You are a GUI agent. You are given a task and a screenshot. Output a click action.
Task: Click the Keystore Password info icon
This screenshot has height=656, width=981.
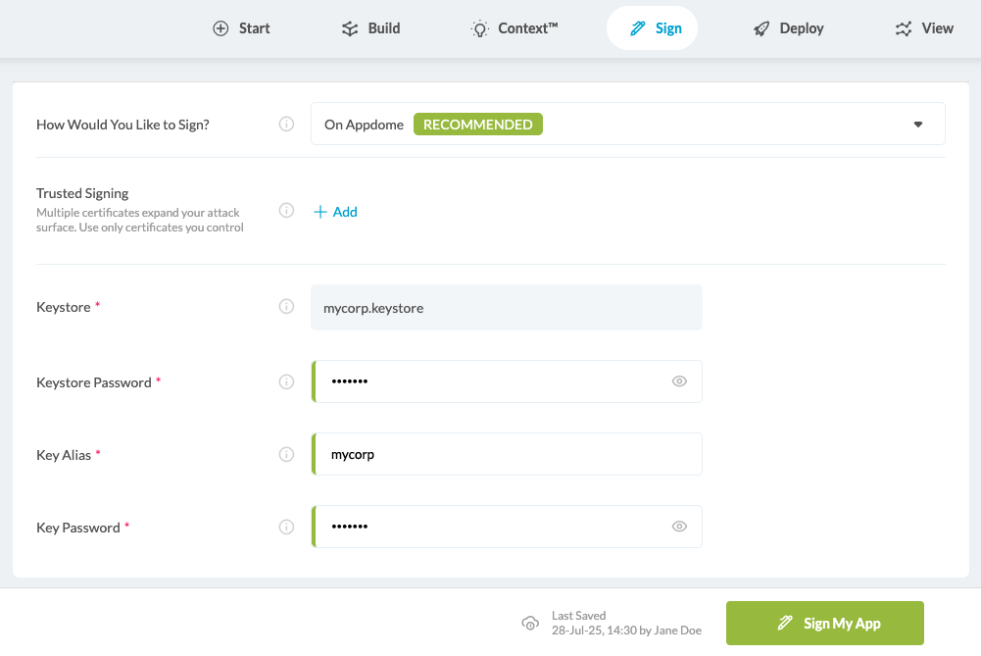click(287, 381)
